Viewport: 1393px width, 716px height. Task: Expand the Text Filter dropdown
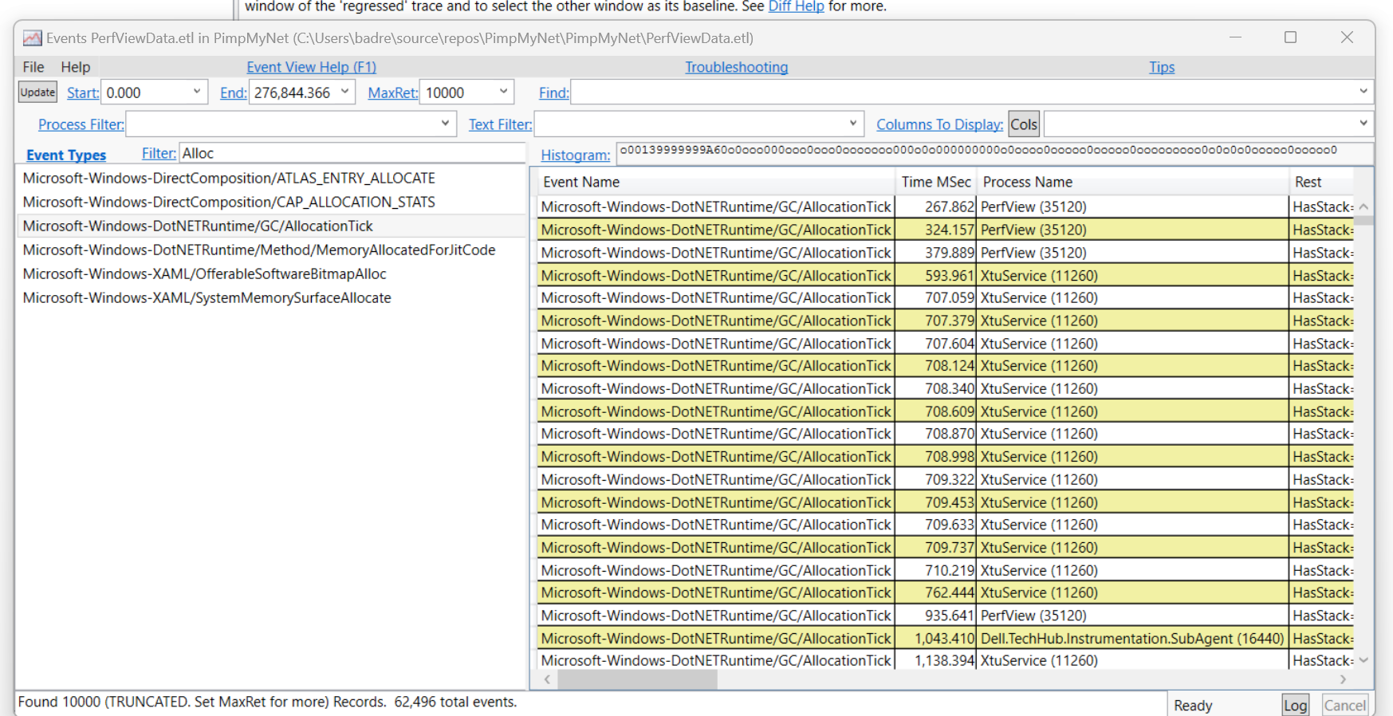(853, 124)
